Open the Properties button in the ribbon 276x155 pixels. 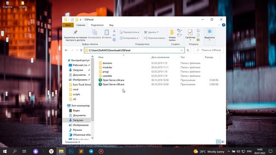[190, 35]
